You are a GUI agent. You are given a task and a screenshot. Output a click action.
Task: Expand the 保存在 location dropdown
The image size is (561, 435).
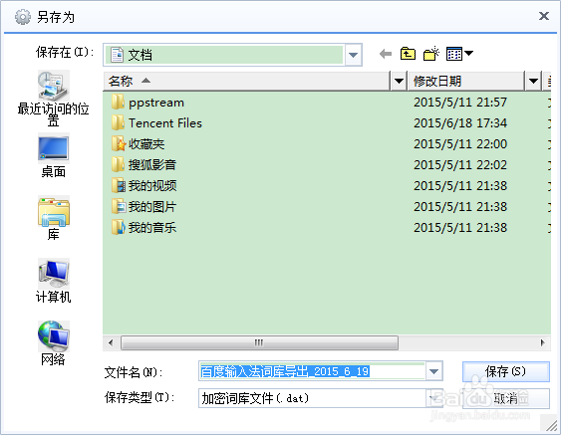353,55
